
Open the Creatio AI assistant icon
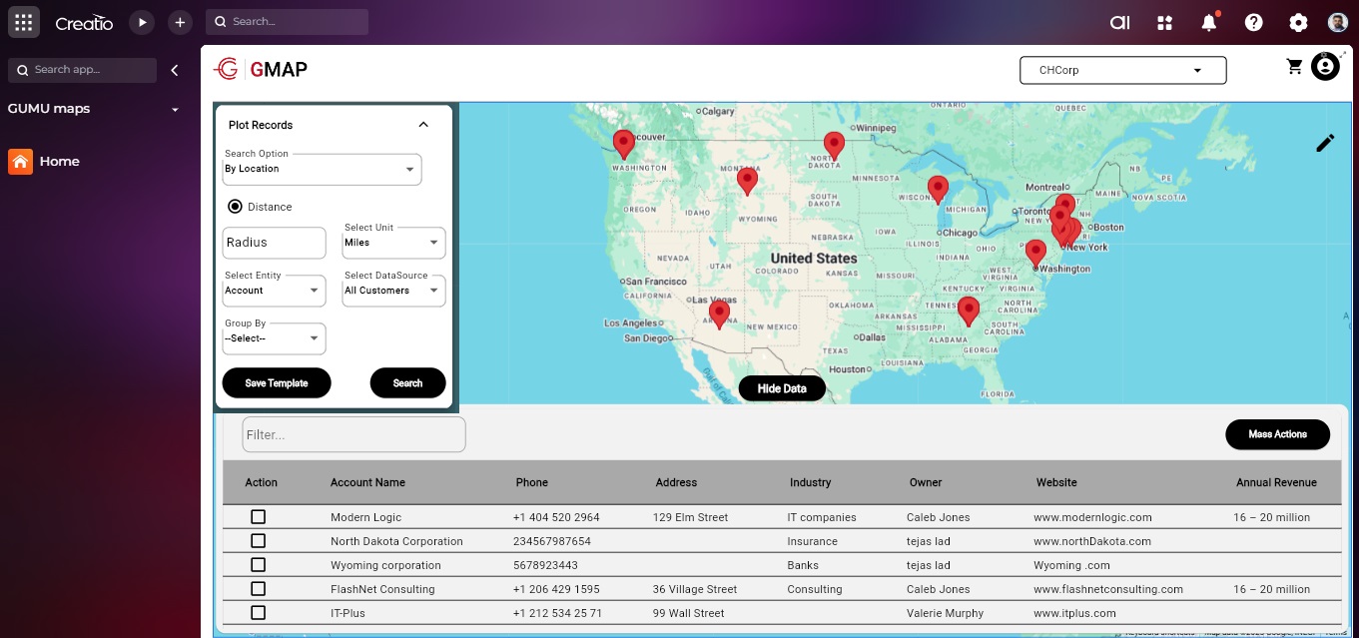(x=1119, y=22)
